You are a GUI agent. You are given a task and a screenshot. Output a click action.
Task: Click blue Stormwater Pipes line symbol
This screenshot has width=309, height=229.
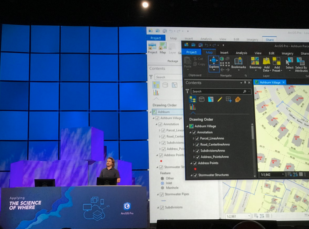point(164,201)
